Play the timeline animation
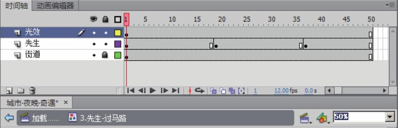This screenshot has height=128, width=398. pos(153,90)
